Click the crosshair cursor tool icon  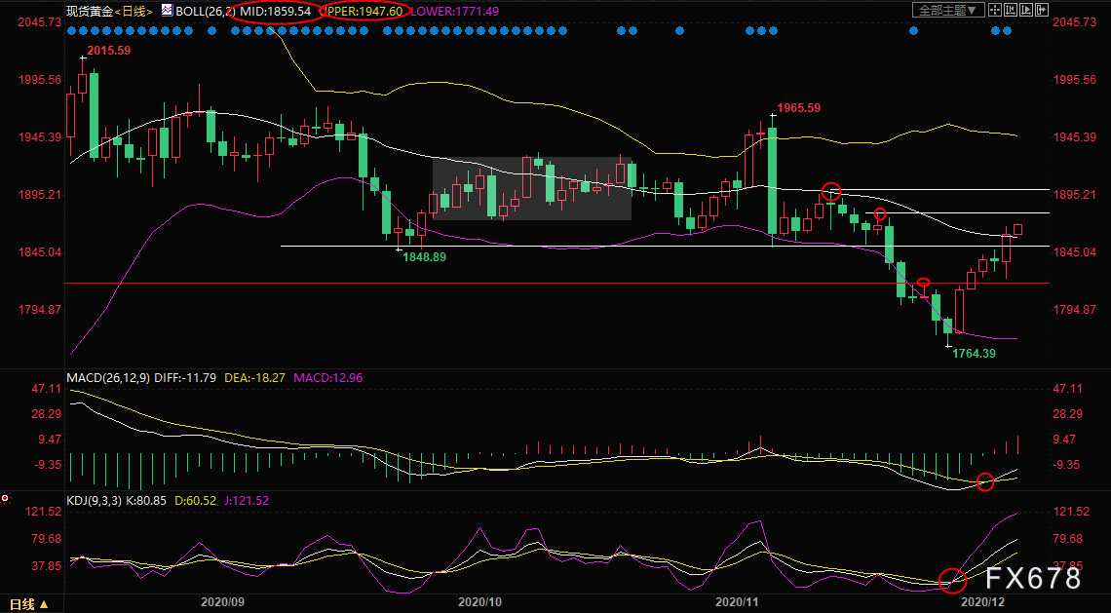[x=995, y=10]
